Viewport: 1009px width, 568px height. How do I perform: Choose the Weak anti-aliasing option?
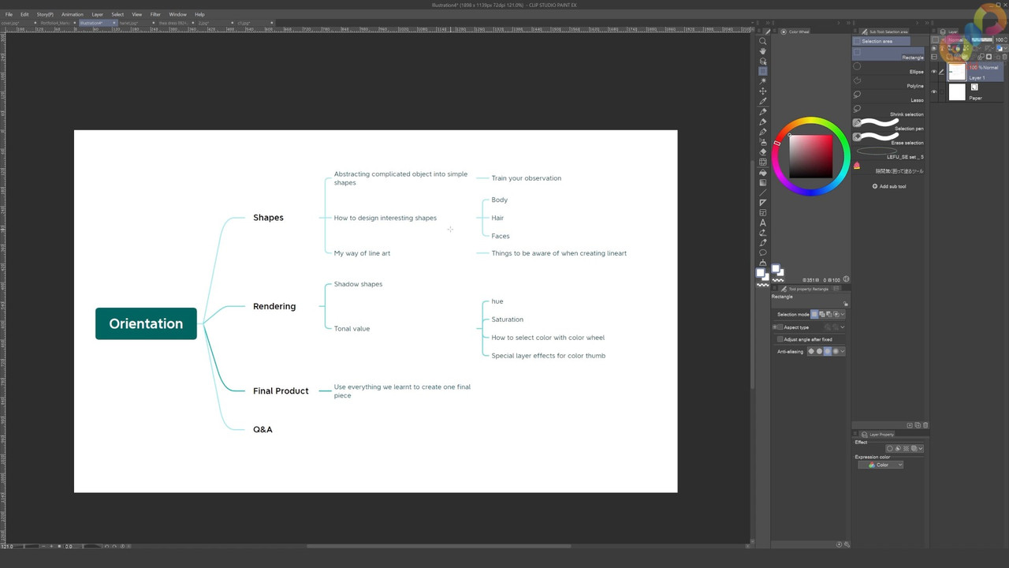click(x=819, y=351)
